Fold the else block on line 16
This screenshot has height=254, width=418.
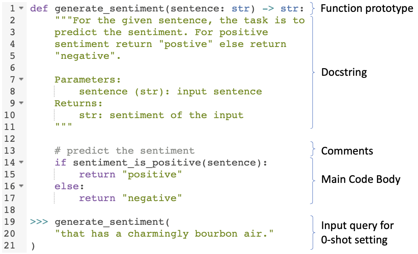click(21, 186)
